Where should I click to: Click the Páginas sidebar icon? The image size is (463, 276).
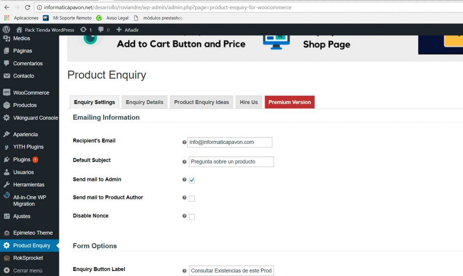(x=6, y=51)
